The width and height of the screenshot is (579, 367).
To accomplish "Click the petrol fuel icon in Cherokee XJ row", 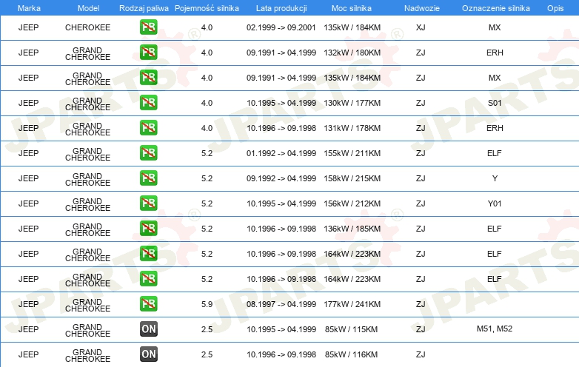I will (x=148, y=27).
